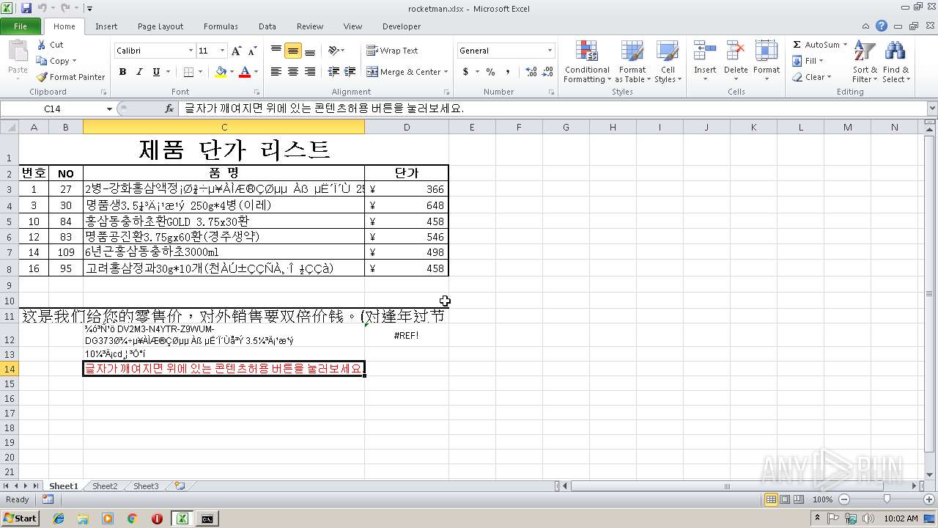This screenshot has height=528, width=938.
Task: Toggle Middle Align vertical alignment
Action: click(293, 51)
